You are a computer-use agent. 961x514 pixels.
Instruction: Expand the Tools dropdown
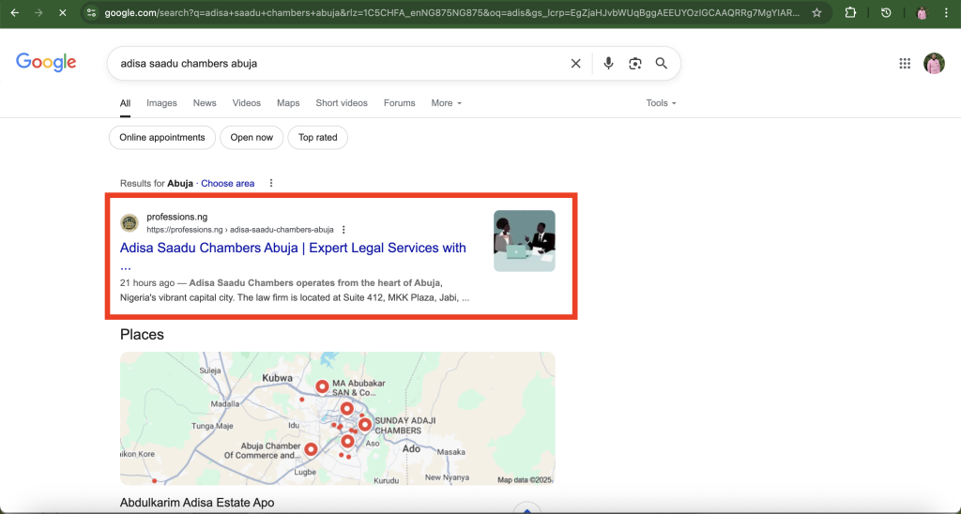(661, 103)
